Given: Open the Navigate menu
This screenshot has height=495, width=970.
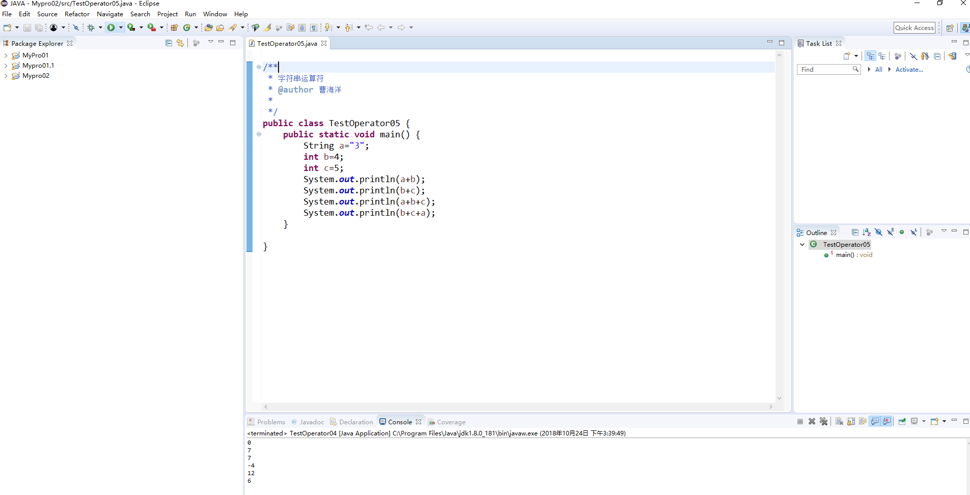Looking at the screenshot, I should [110, 14].
